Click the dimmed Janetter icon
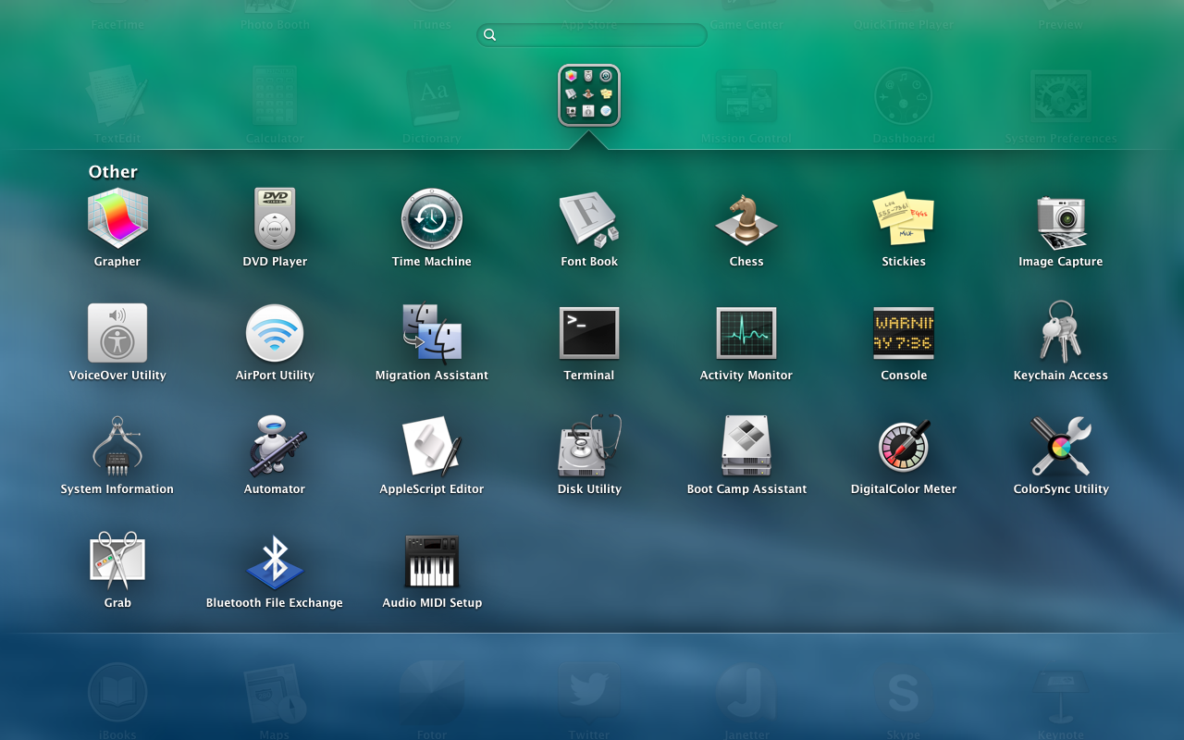Viewport: 1184px width, 740px height. coord(746,692)
